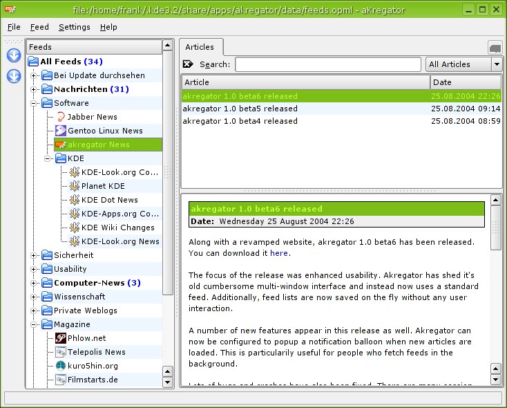Viewport: 507px width, 408px height.
Task: Click the All Feeds folder icon
Action: 33,61
